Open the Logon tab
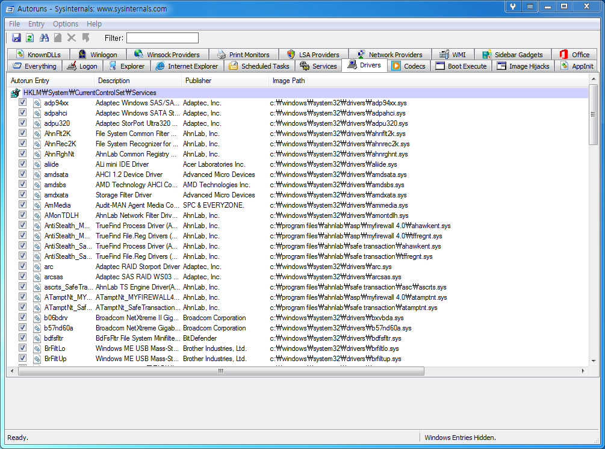Image resolution: width=605 pixels, height=449 pixels. point(82,66)
